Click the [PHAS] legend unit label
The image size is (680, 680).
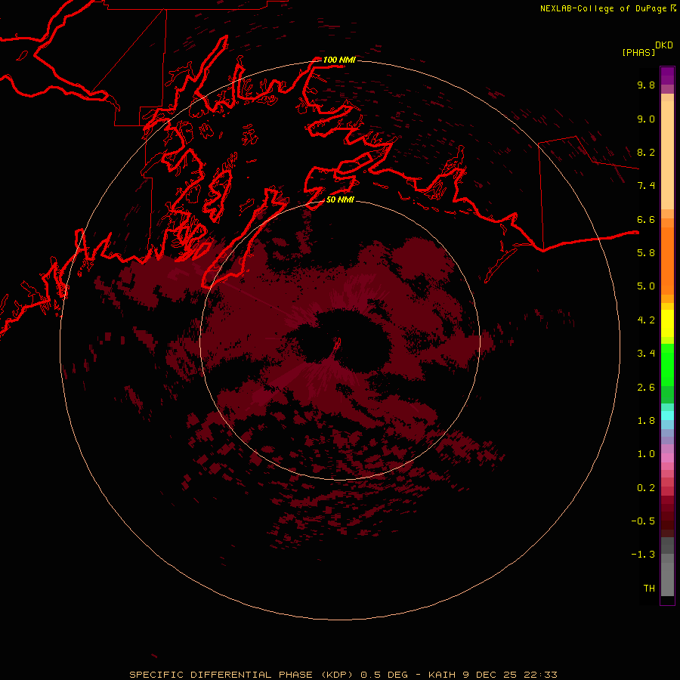pyautogui.click(x=638, y=52)
